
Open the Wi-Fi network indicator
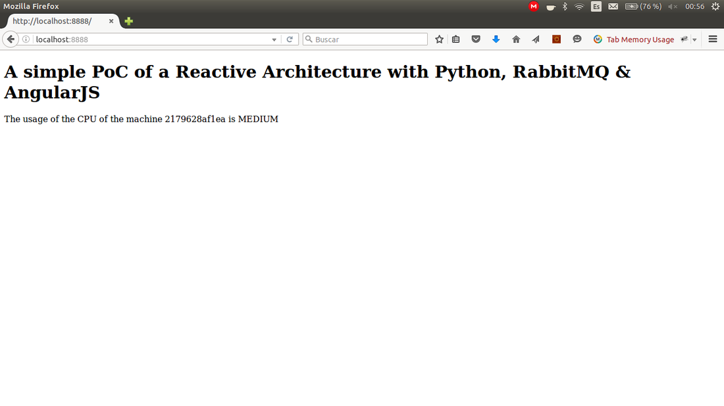click(579, 7)
